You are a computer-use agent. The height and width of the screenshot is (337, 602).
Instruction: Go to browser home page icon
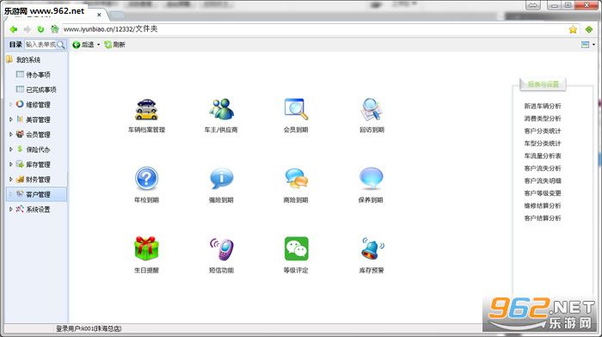click(x=54, y=29)
